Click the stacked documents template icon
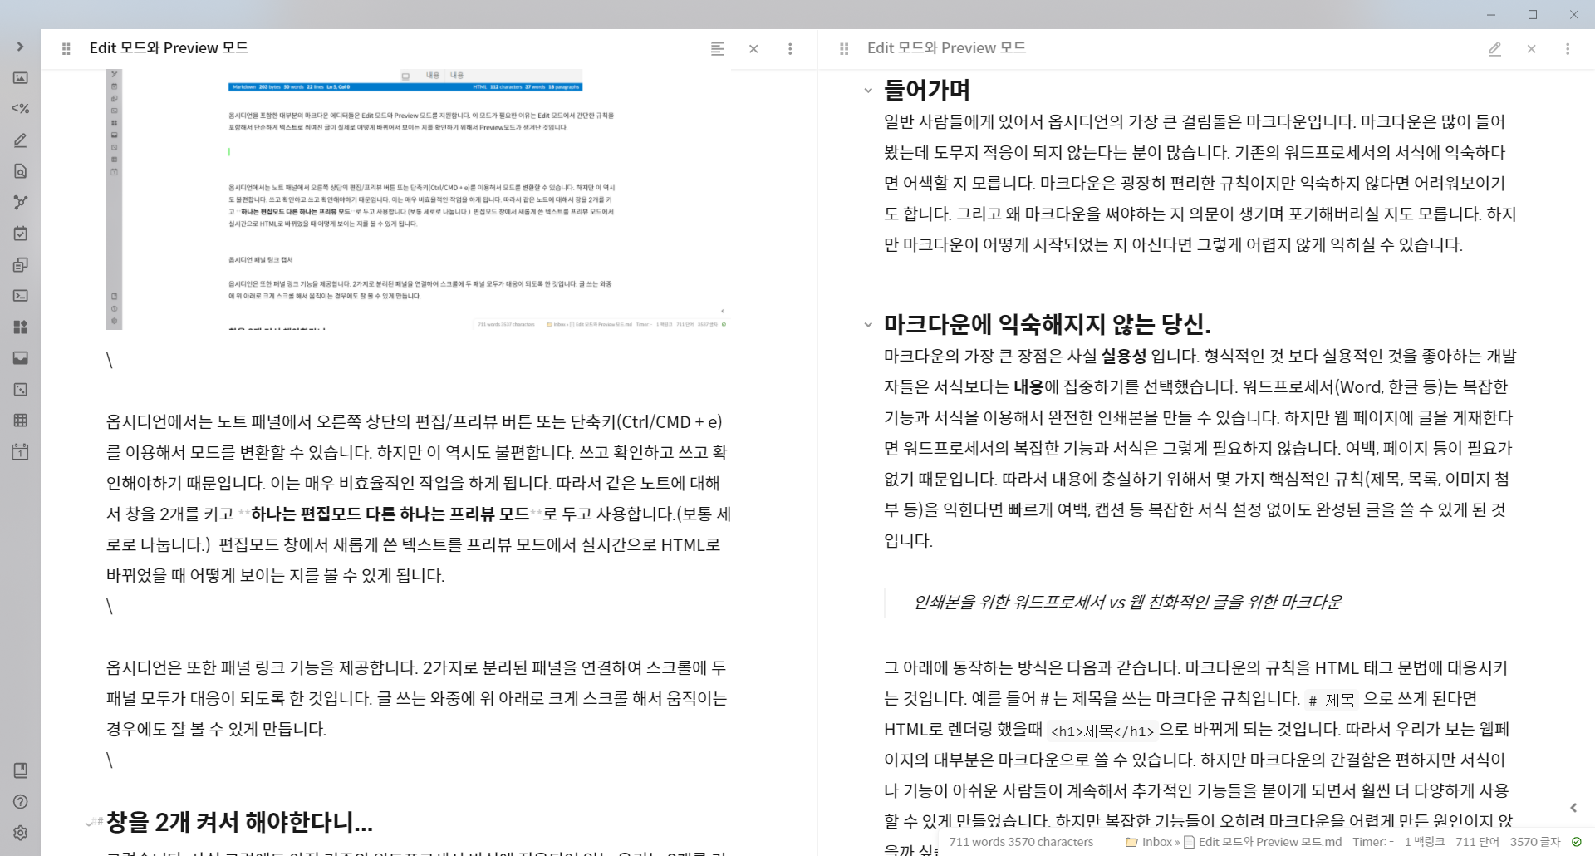 coord(20,264)
